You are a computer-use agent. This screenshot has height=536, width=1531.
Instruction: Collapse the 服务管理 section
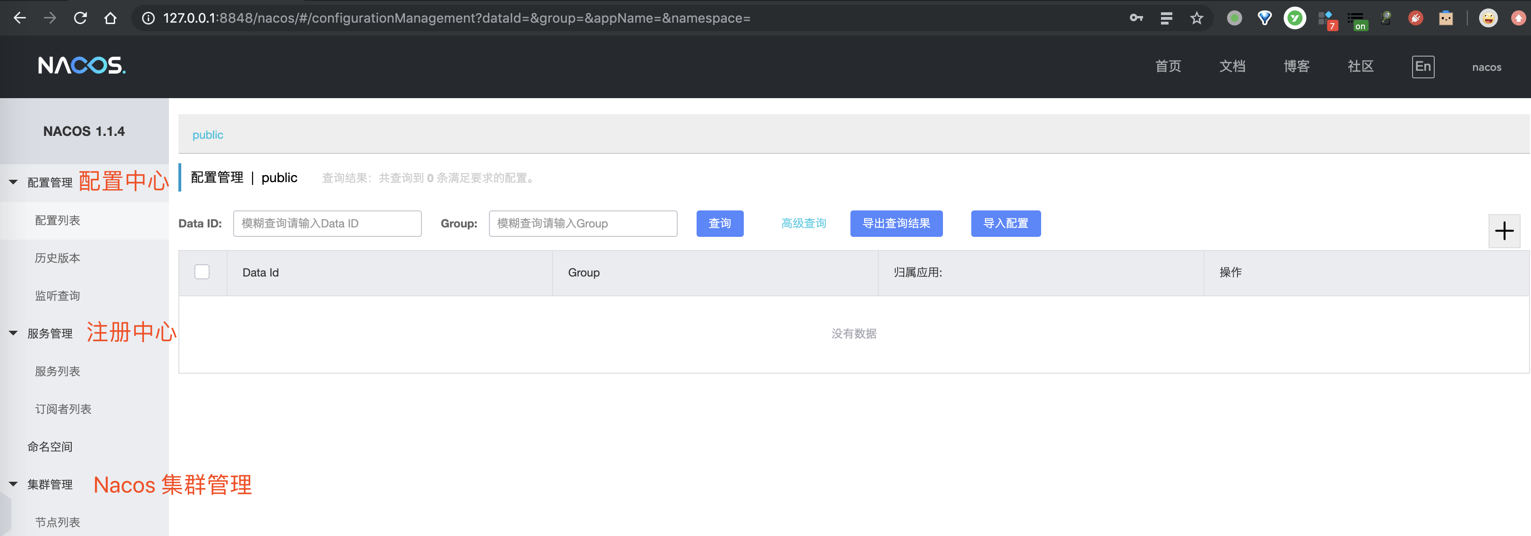click(x=13, y=333)
